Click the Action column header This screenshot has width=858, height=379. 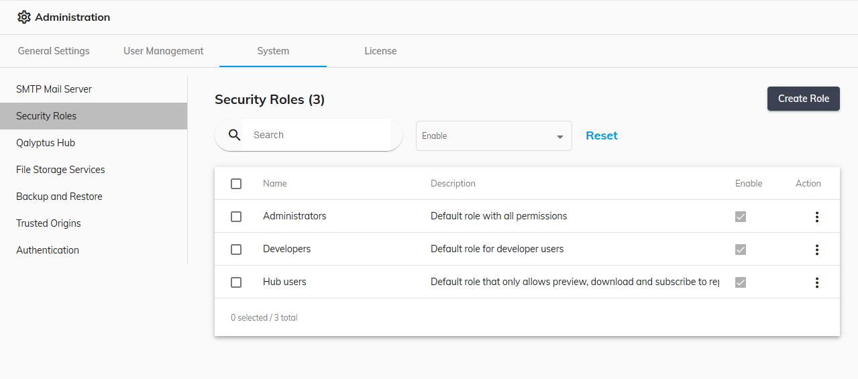point(808,184)
